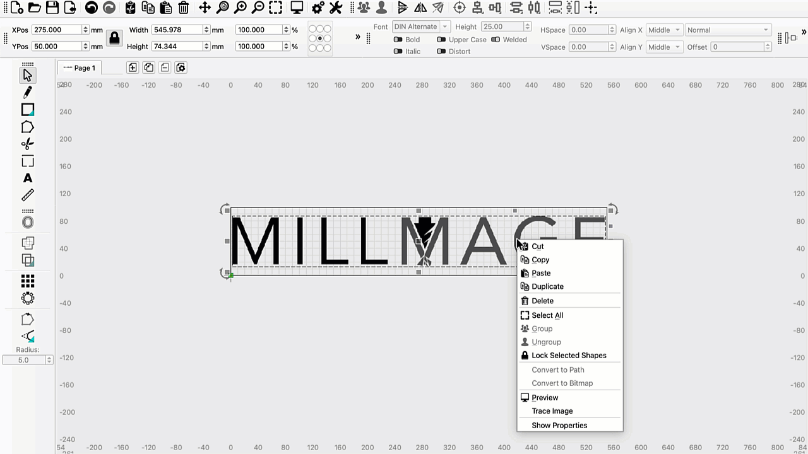Image resolution: width=808 pixels, height=454 pixels.
Task: Open the Normal text mode dropdown
Action: click(728, 30)
